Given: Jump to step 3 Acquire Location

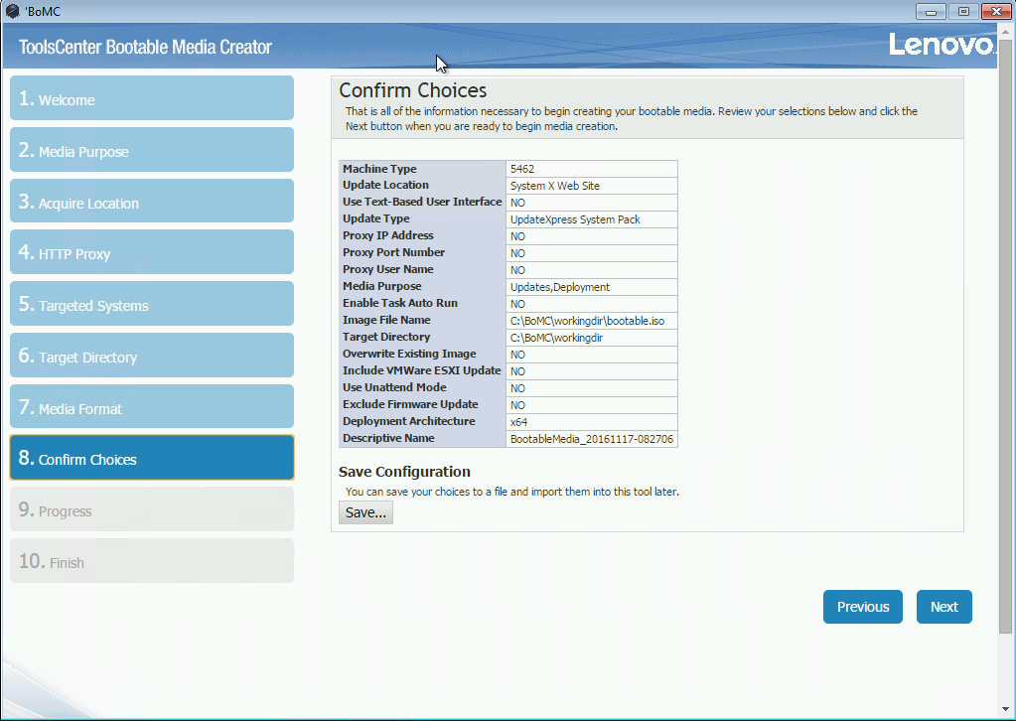Looking at the screenshot, I should tap(152, 201).
